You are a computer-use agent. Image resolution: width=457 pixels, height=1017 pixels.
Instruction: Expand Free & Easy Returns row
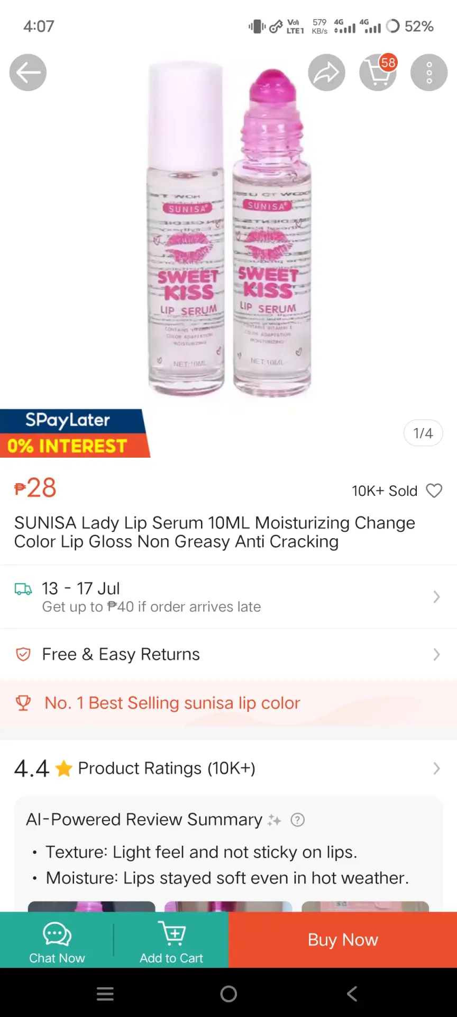click(229, 655)
